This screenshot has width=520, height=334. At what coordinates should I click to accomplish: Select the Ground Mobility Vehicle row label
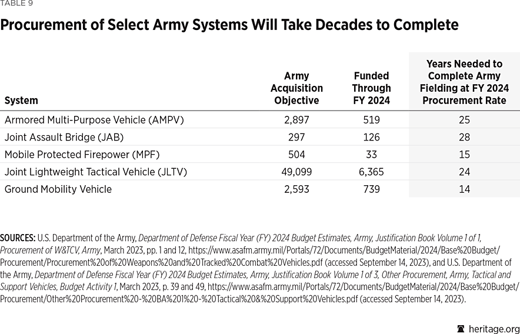point(58,189)
